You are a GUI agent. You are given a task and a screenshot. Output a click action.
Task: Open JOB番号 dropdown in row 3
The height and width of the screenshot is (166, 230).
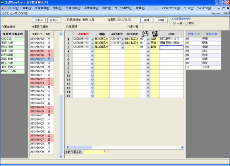point(92,47)
